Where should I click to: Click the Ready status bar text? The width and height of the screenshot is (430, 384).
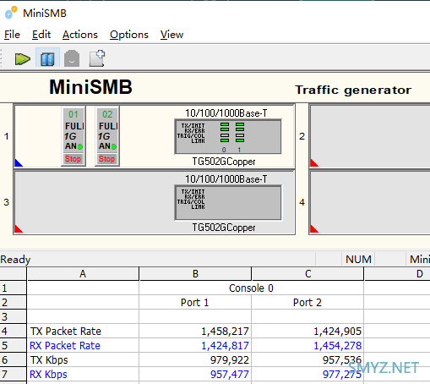[15, 260]
